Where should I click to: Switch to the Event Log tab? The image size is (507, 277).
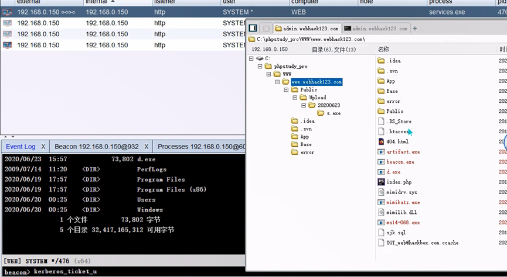(x=21, y=147)
